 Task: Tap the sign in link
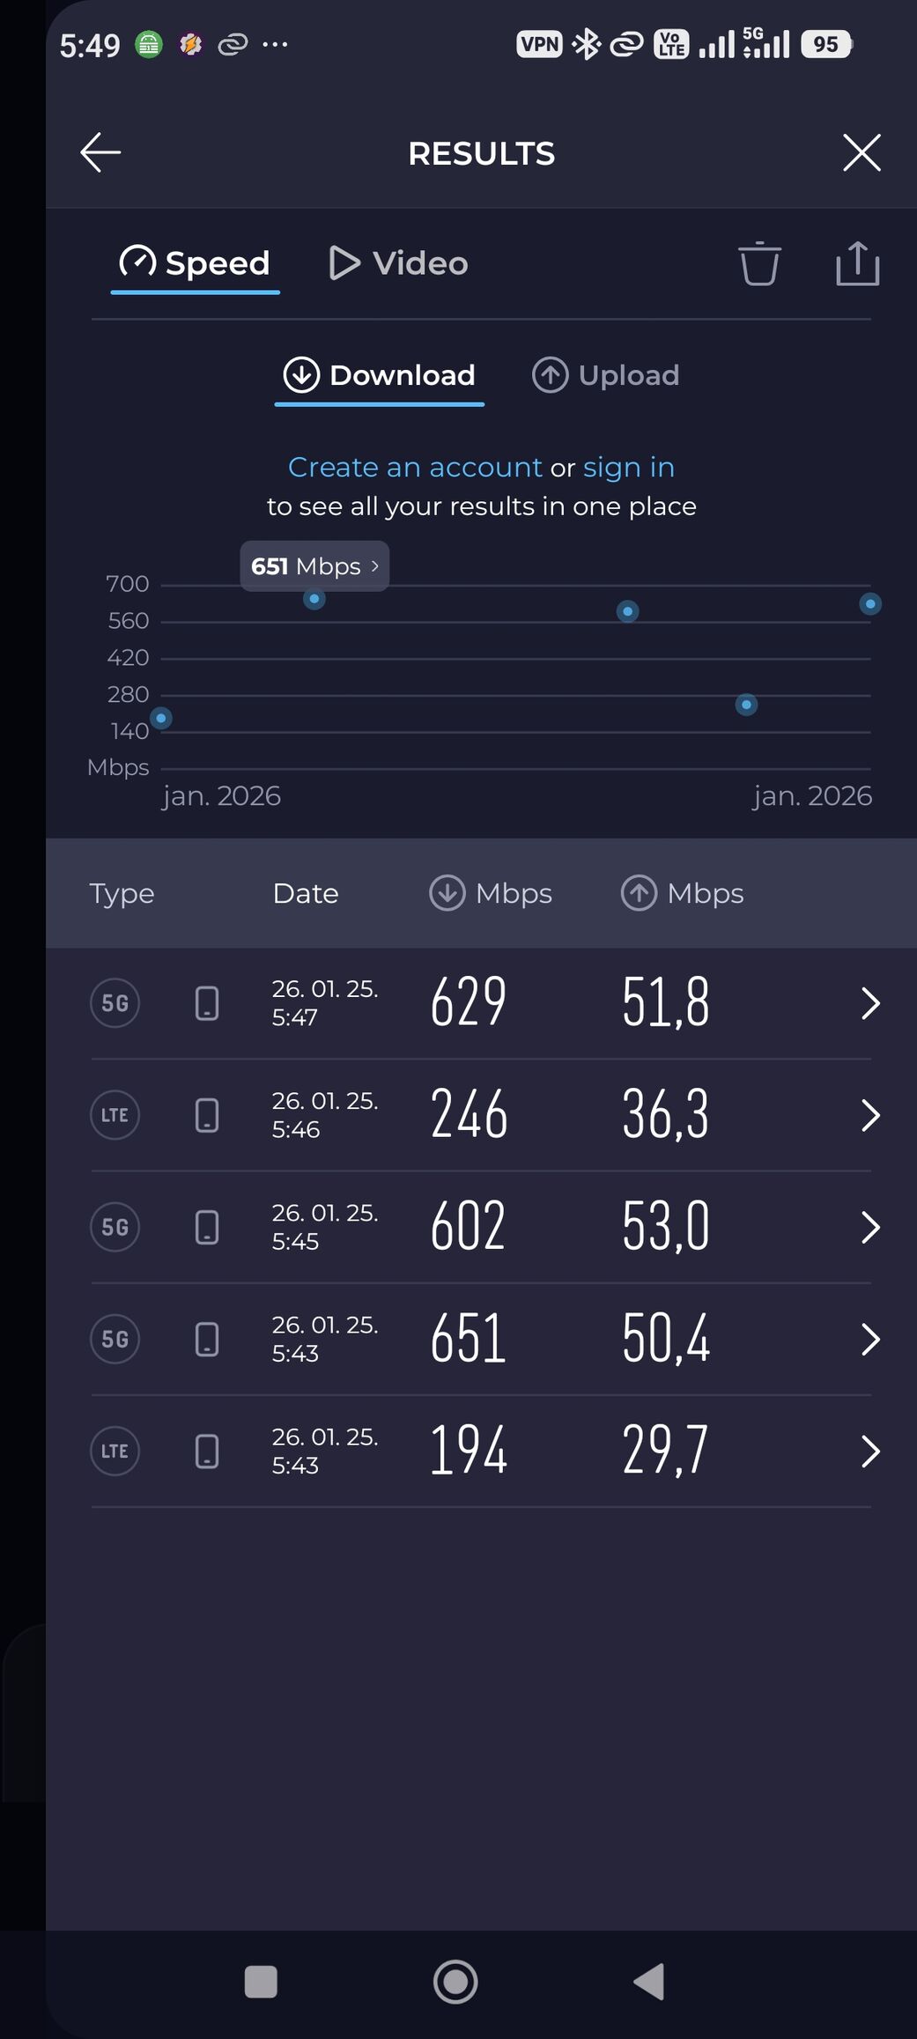[x=628, y=467]
